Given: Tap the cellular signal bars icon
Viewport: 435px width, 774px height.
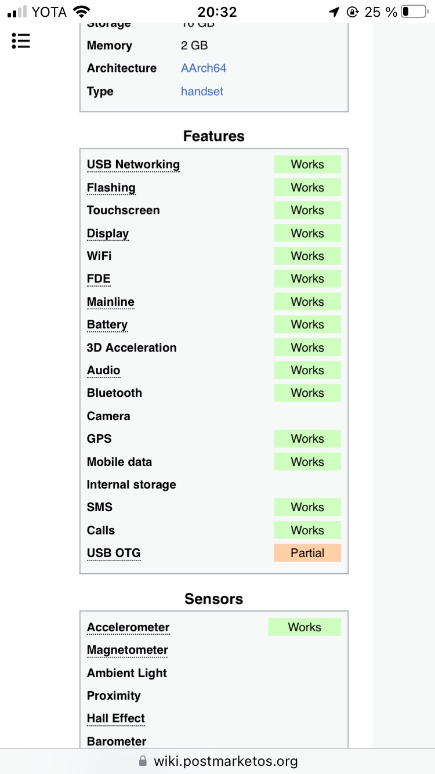Looking at the screenshot, I should click(x=17, y=12).
